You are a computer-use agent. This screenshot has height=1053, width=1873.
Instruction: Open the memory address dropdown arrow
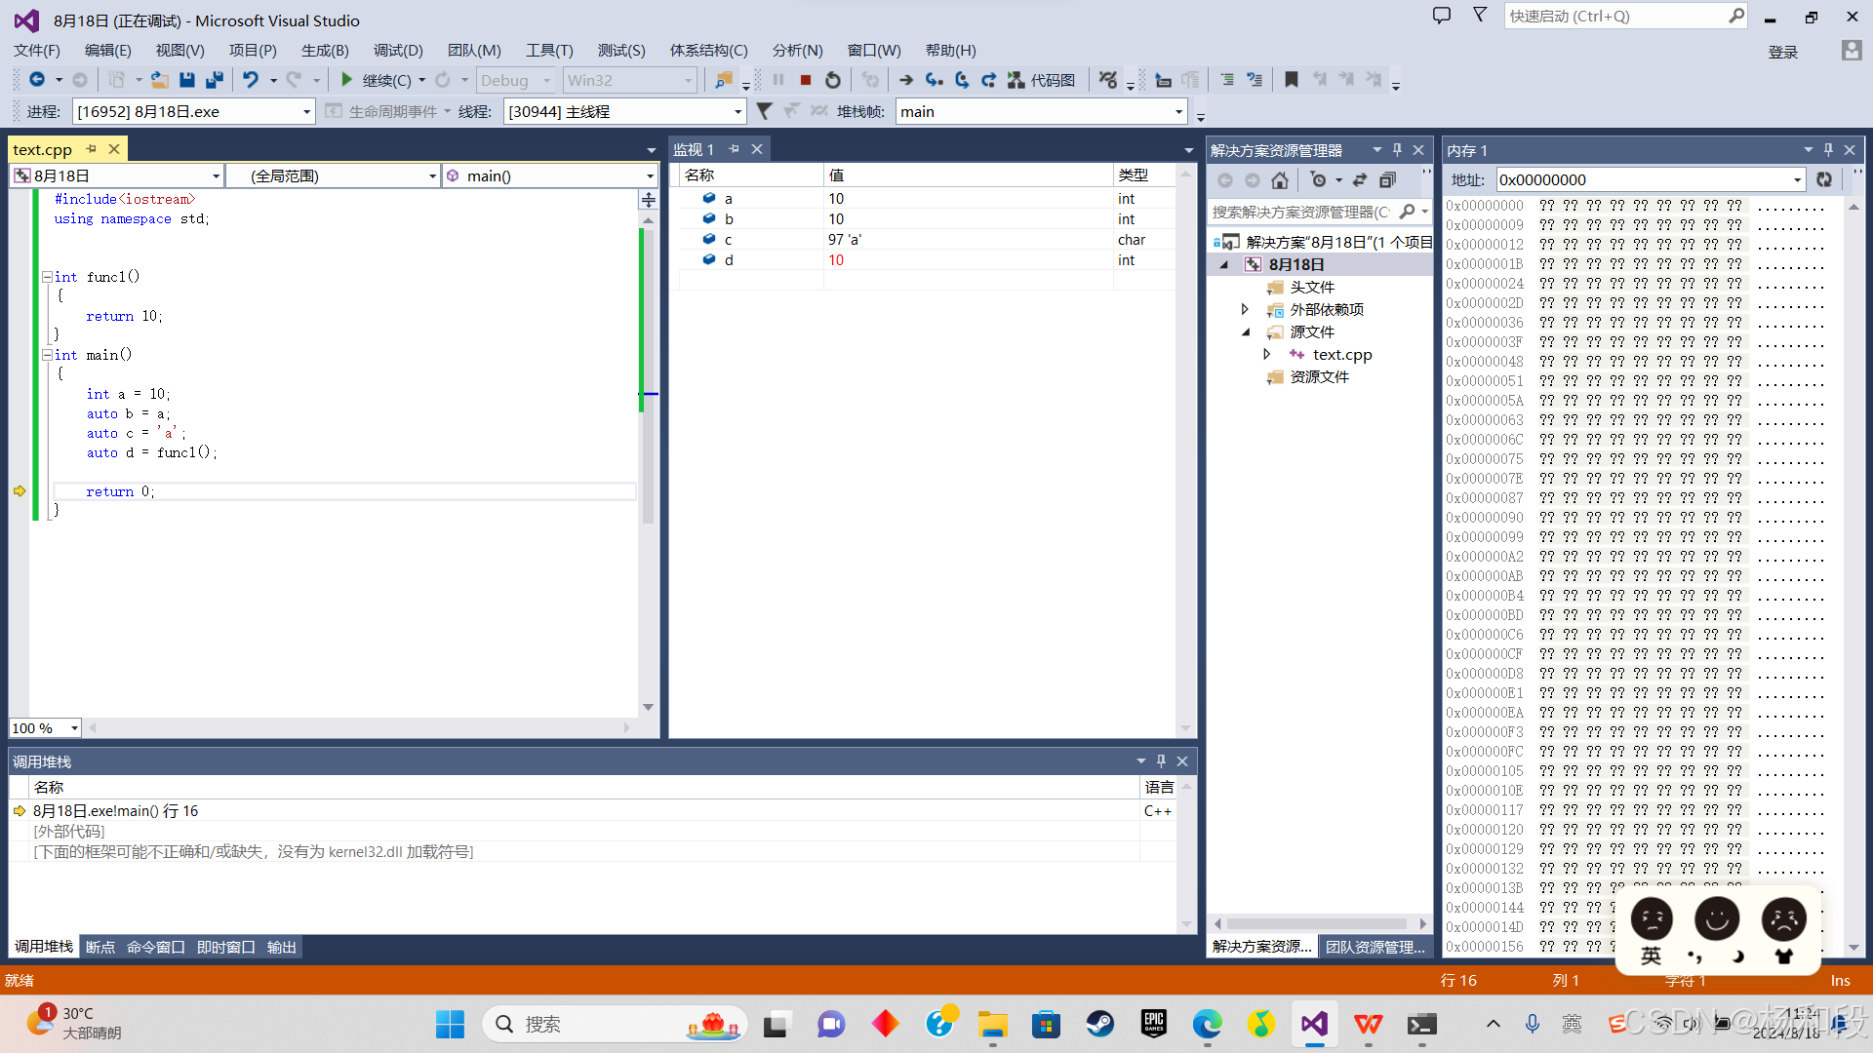(1797, 179)
